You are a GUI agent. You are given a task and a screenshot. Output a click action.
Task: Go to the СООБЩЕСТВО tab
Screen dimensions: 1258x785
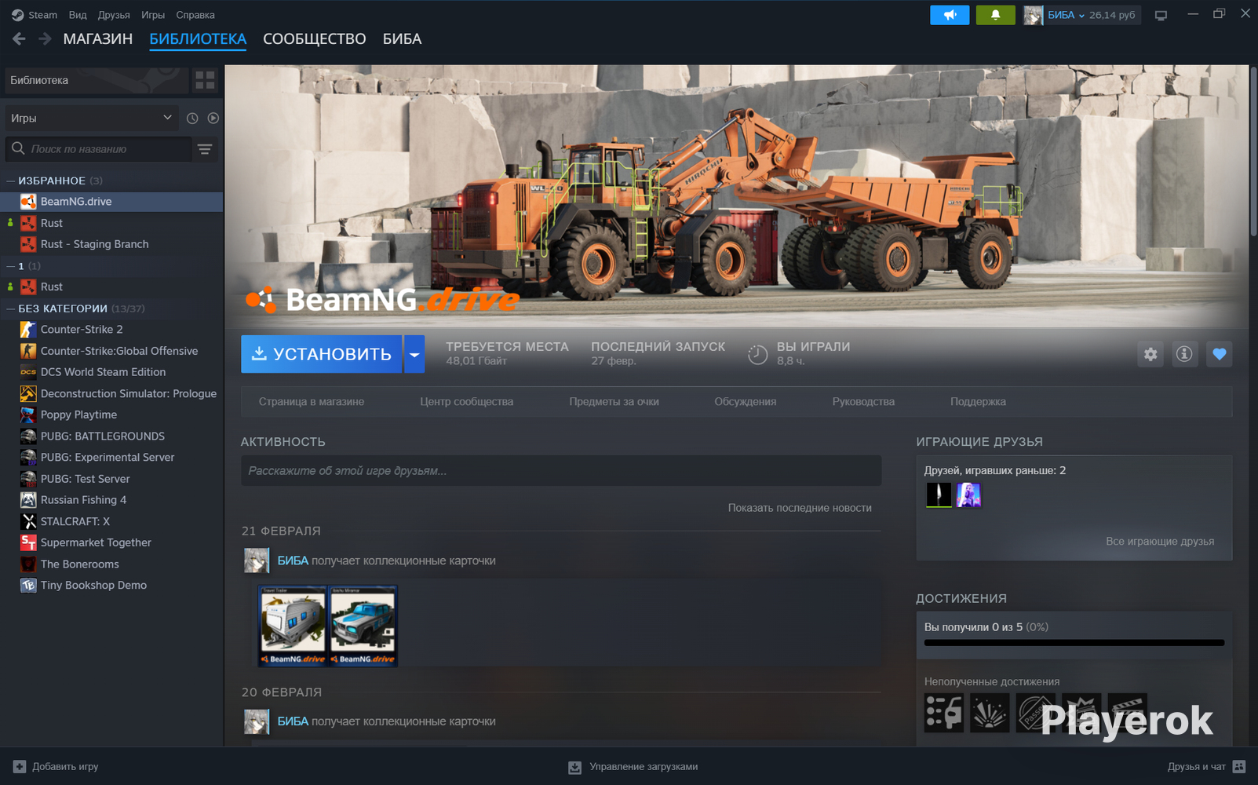(x=315, y=38)
